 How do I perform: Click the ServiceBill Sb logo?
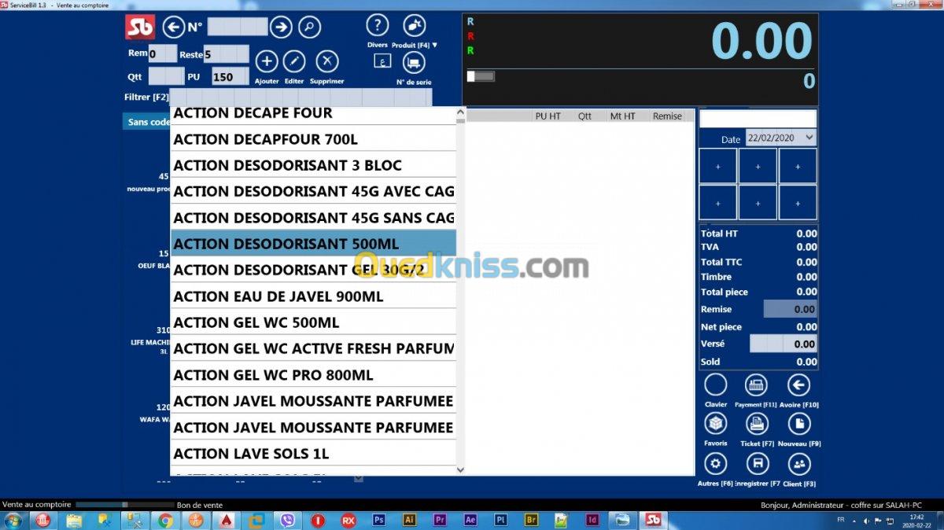click(x=140, y=27)
